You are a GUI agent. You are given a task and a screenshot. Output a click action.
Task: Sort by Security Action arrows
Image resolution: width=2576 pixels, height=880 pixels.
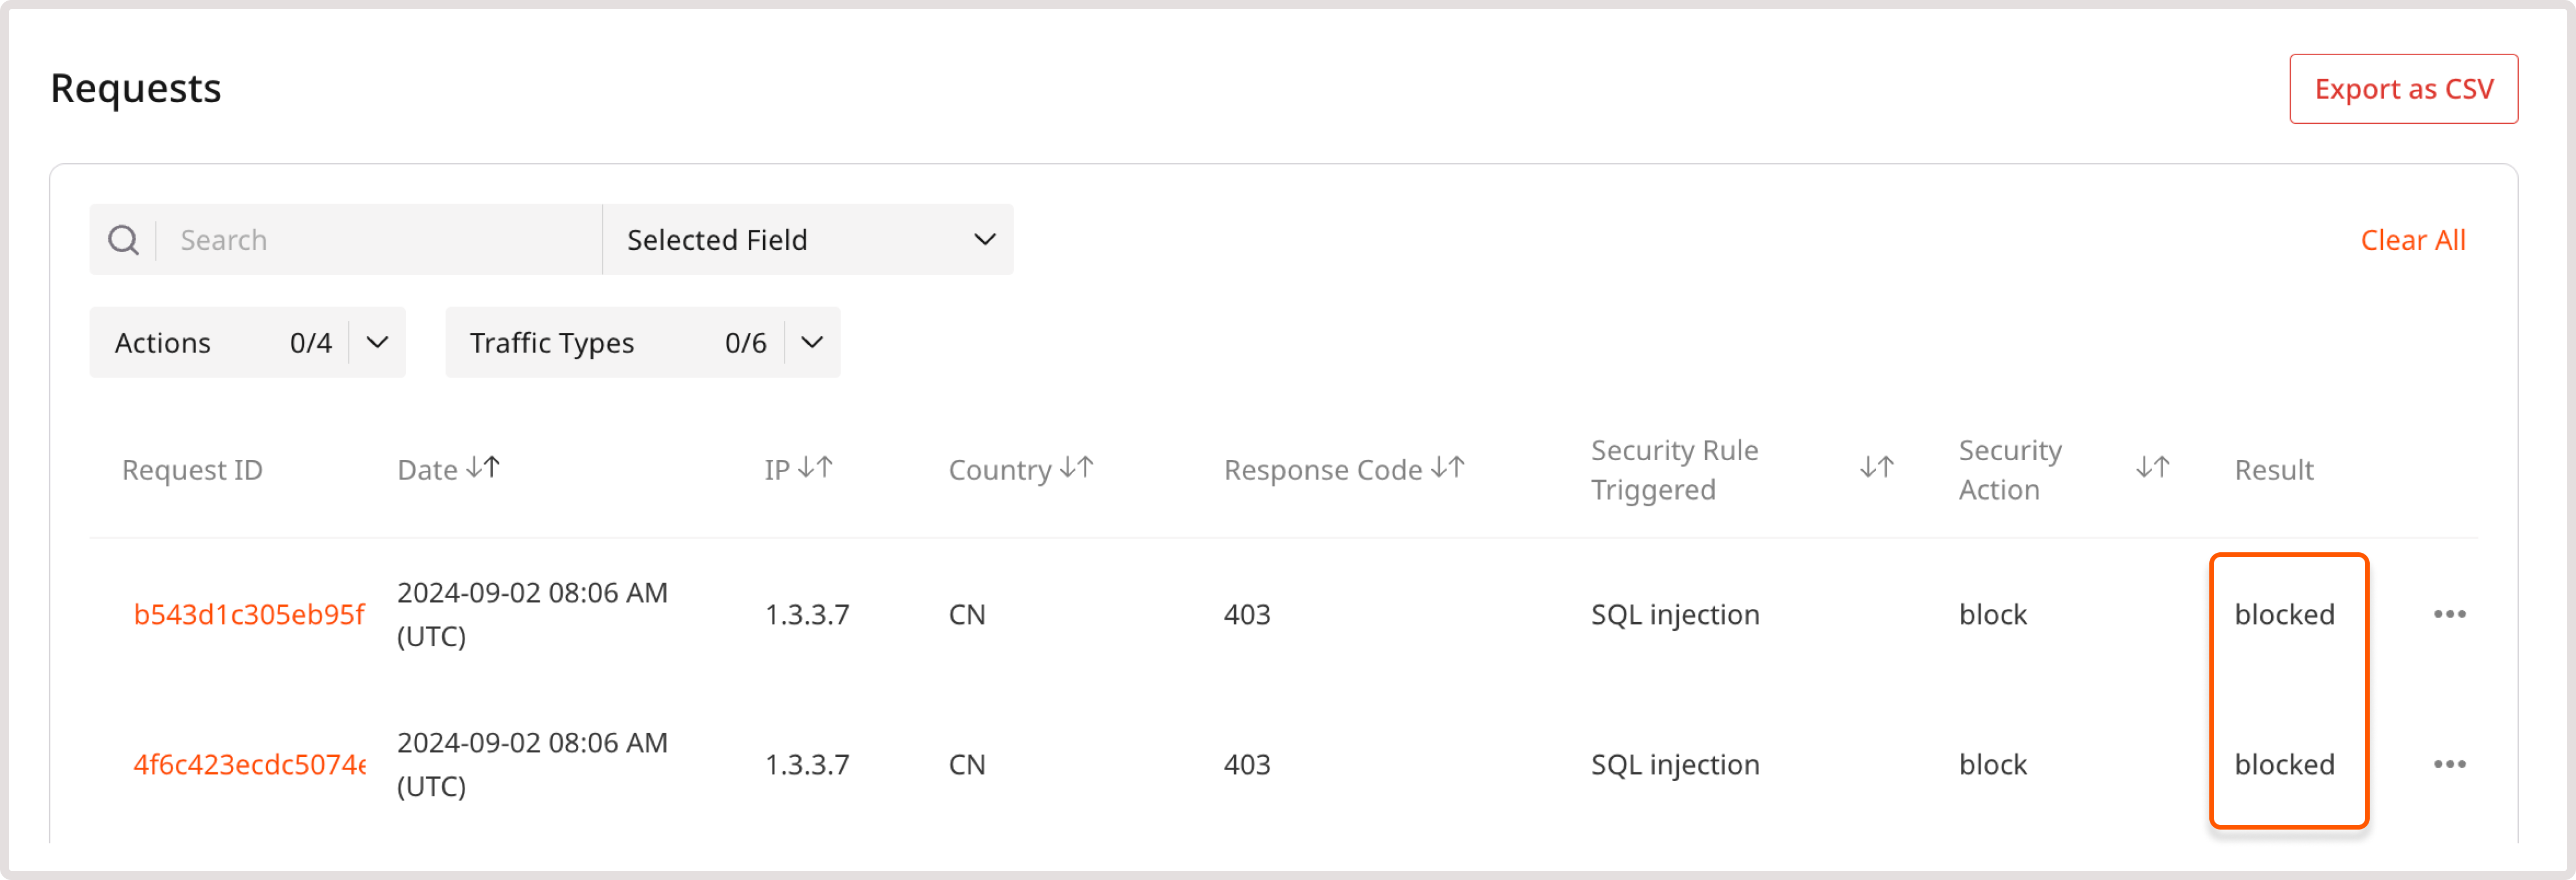(2152, 468)
